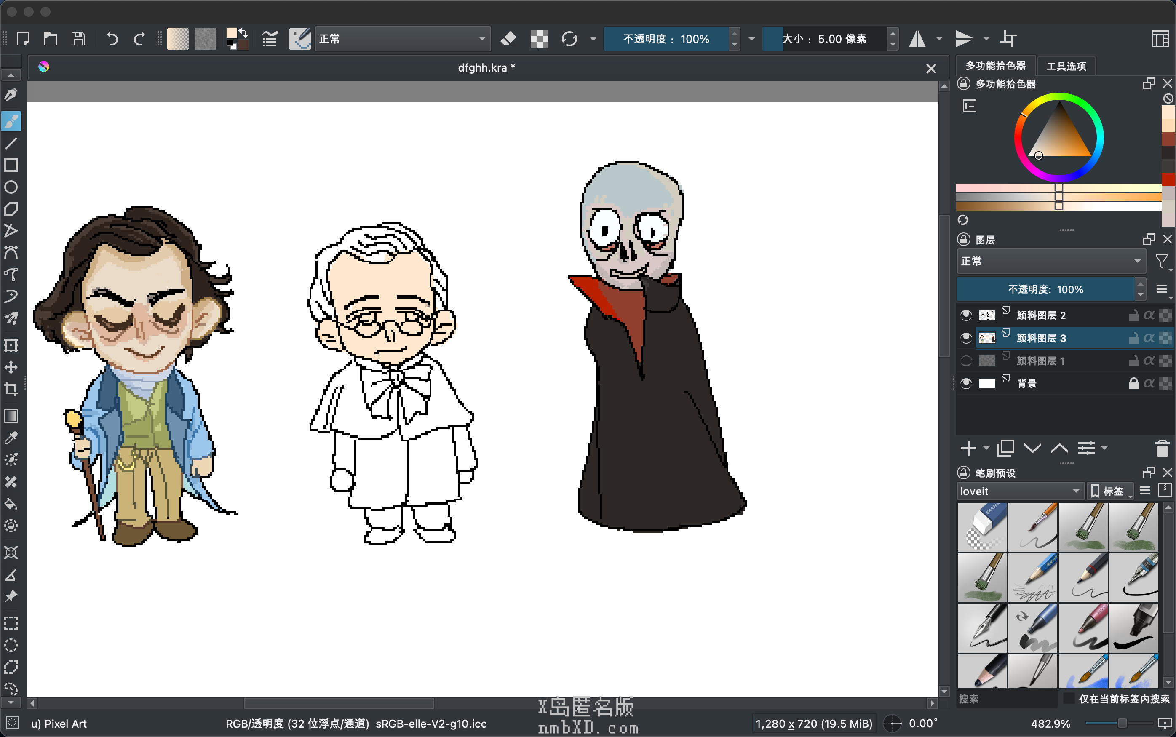
Task: Enable 仅在当前标签内搜索 checkbox
Action: tap(1068, 699)
